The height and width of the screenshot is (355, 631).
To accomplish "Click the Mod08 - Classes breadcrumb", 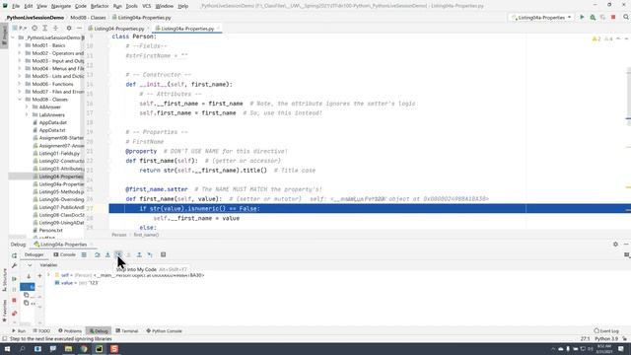I will tap(88, 18).
